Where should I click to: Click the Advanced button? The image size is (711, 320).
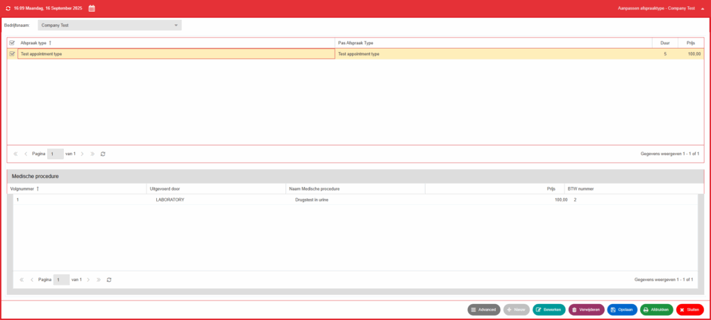click(x=484, y=310)
